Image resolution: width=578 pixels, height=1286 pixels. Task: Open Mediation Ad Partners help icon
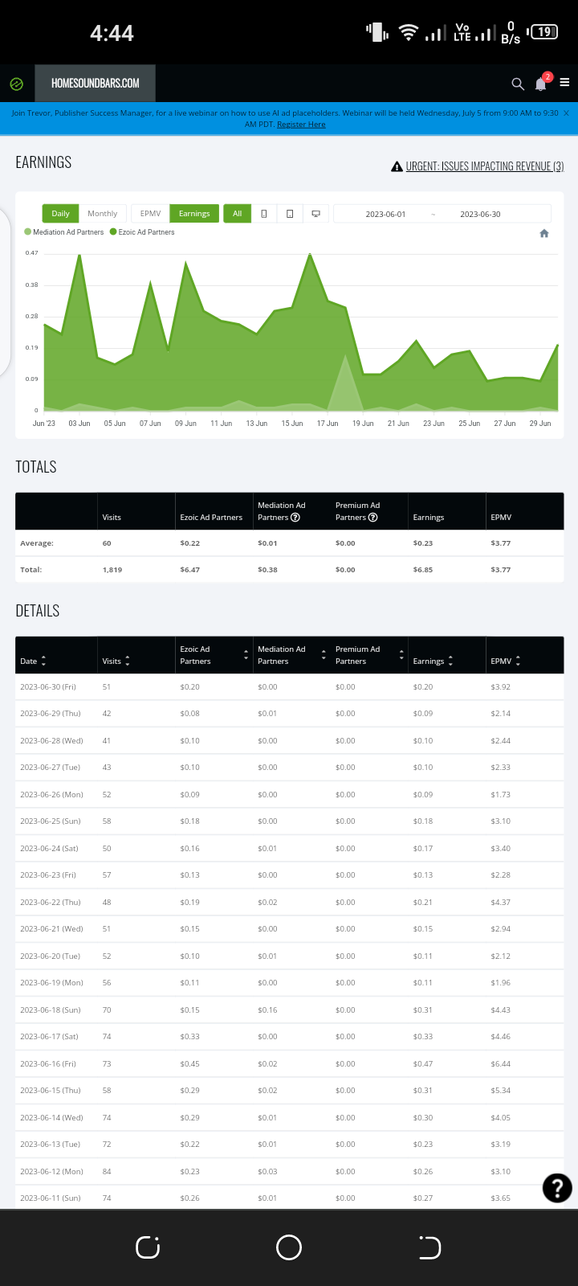(295, 518)
